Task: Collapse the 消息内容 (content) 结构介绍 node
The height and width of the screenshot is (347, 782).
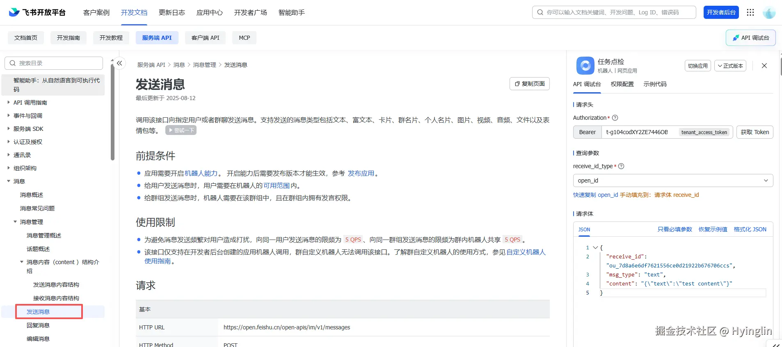Action: pyautogui.click(x=22, y=262)
